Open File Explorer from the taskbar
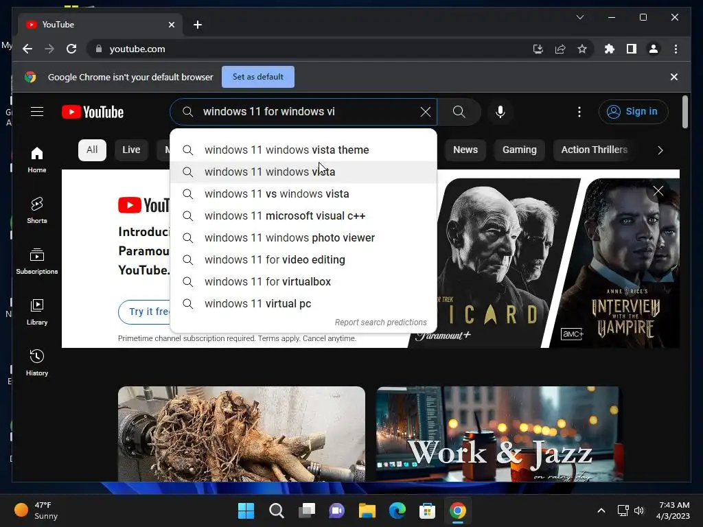 click(367, 511)
